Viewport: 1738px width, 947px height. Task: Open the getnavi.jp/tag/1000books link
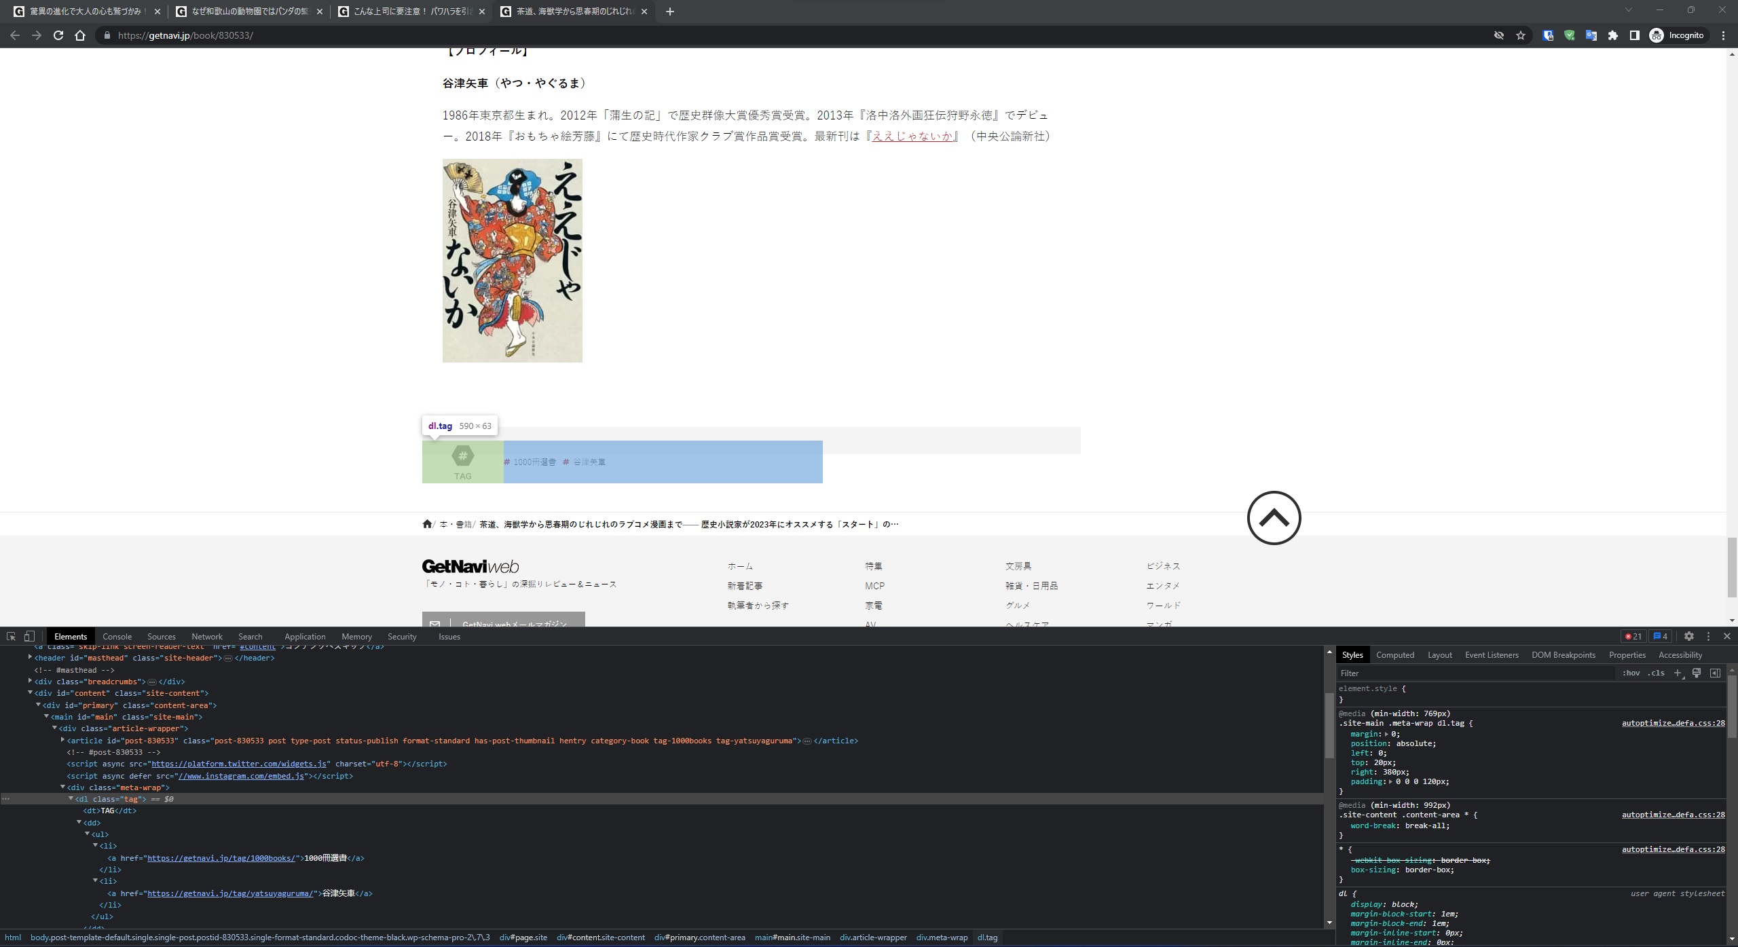(x=220, y=857)
